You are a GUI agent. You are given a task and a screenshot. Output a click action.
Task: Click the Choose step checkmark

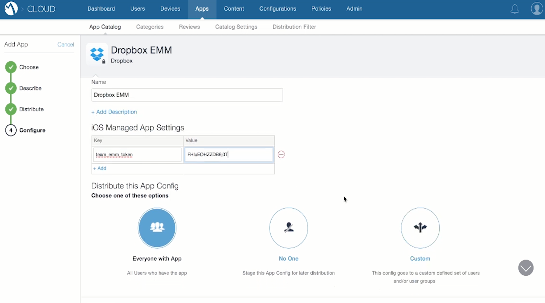(x=11, y=67)
